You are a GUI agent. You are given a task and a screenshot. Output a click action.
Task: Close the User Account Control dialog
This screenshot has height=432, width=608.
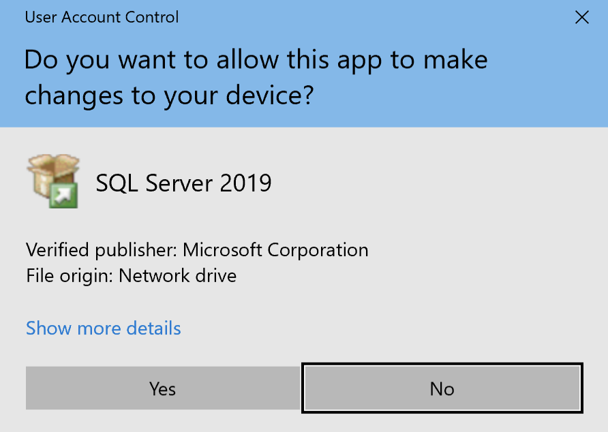point(581,18)
